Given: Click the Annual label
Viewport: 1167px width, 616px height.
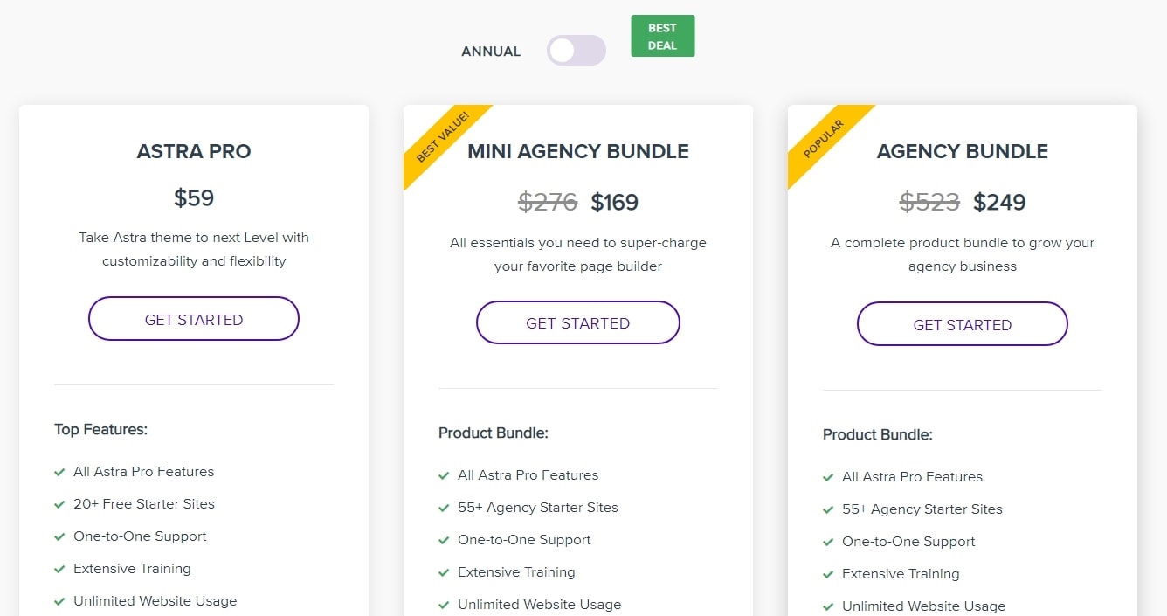Looking at the screenshot, I should (x=491, y=52).
